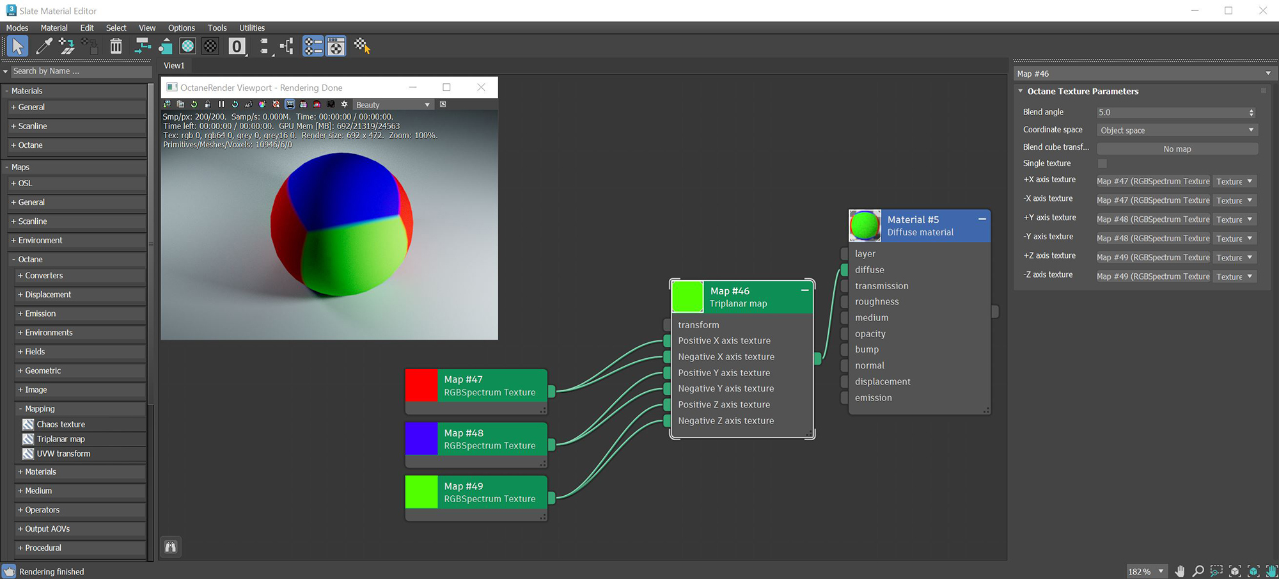Toggle the Material/Map Browser panel icon
The height and width of the screenshot is (579, 1279).
coord(313,46)
